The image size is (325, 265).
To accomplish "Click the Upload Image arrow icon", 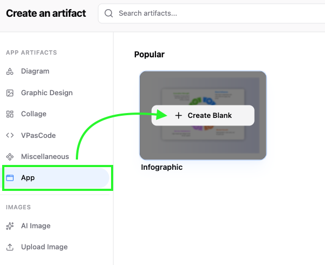I will click(x=10, y=247).
